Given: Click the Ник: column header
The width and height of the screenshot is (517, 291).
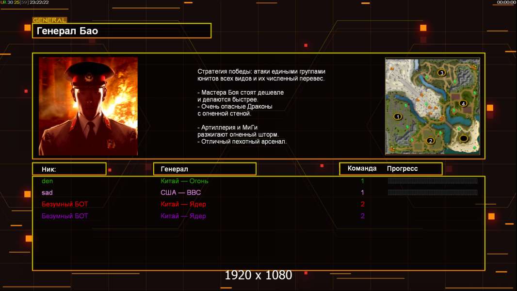Looking at the screenshot, I should coord(69,169).
